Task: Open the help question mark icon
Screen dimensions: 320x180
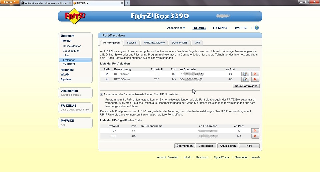Action: (257, 28)
